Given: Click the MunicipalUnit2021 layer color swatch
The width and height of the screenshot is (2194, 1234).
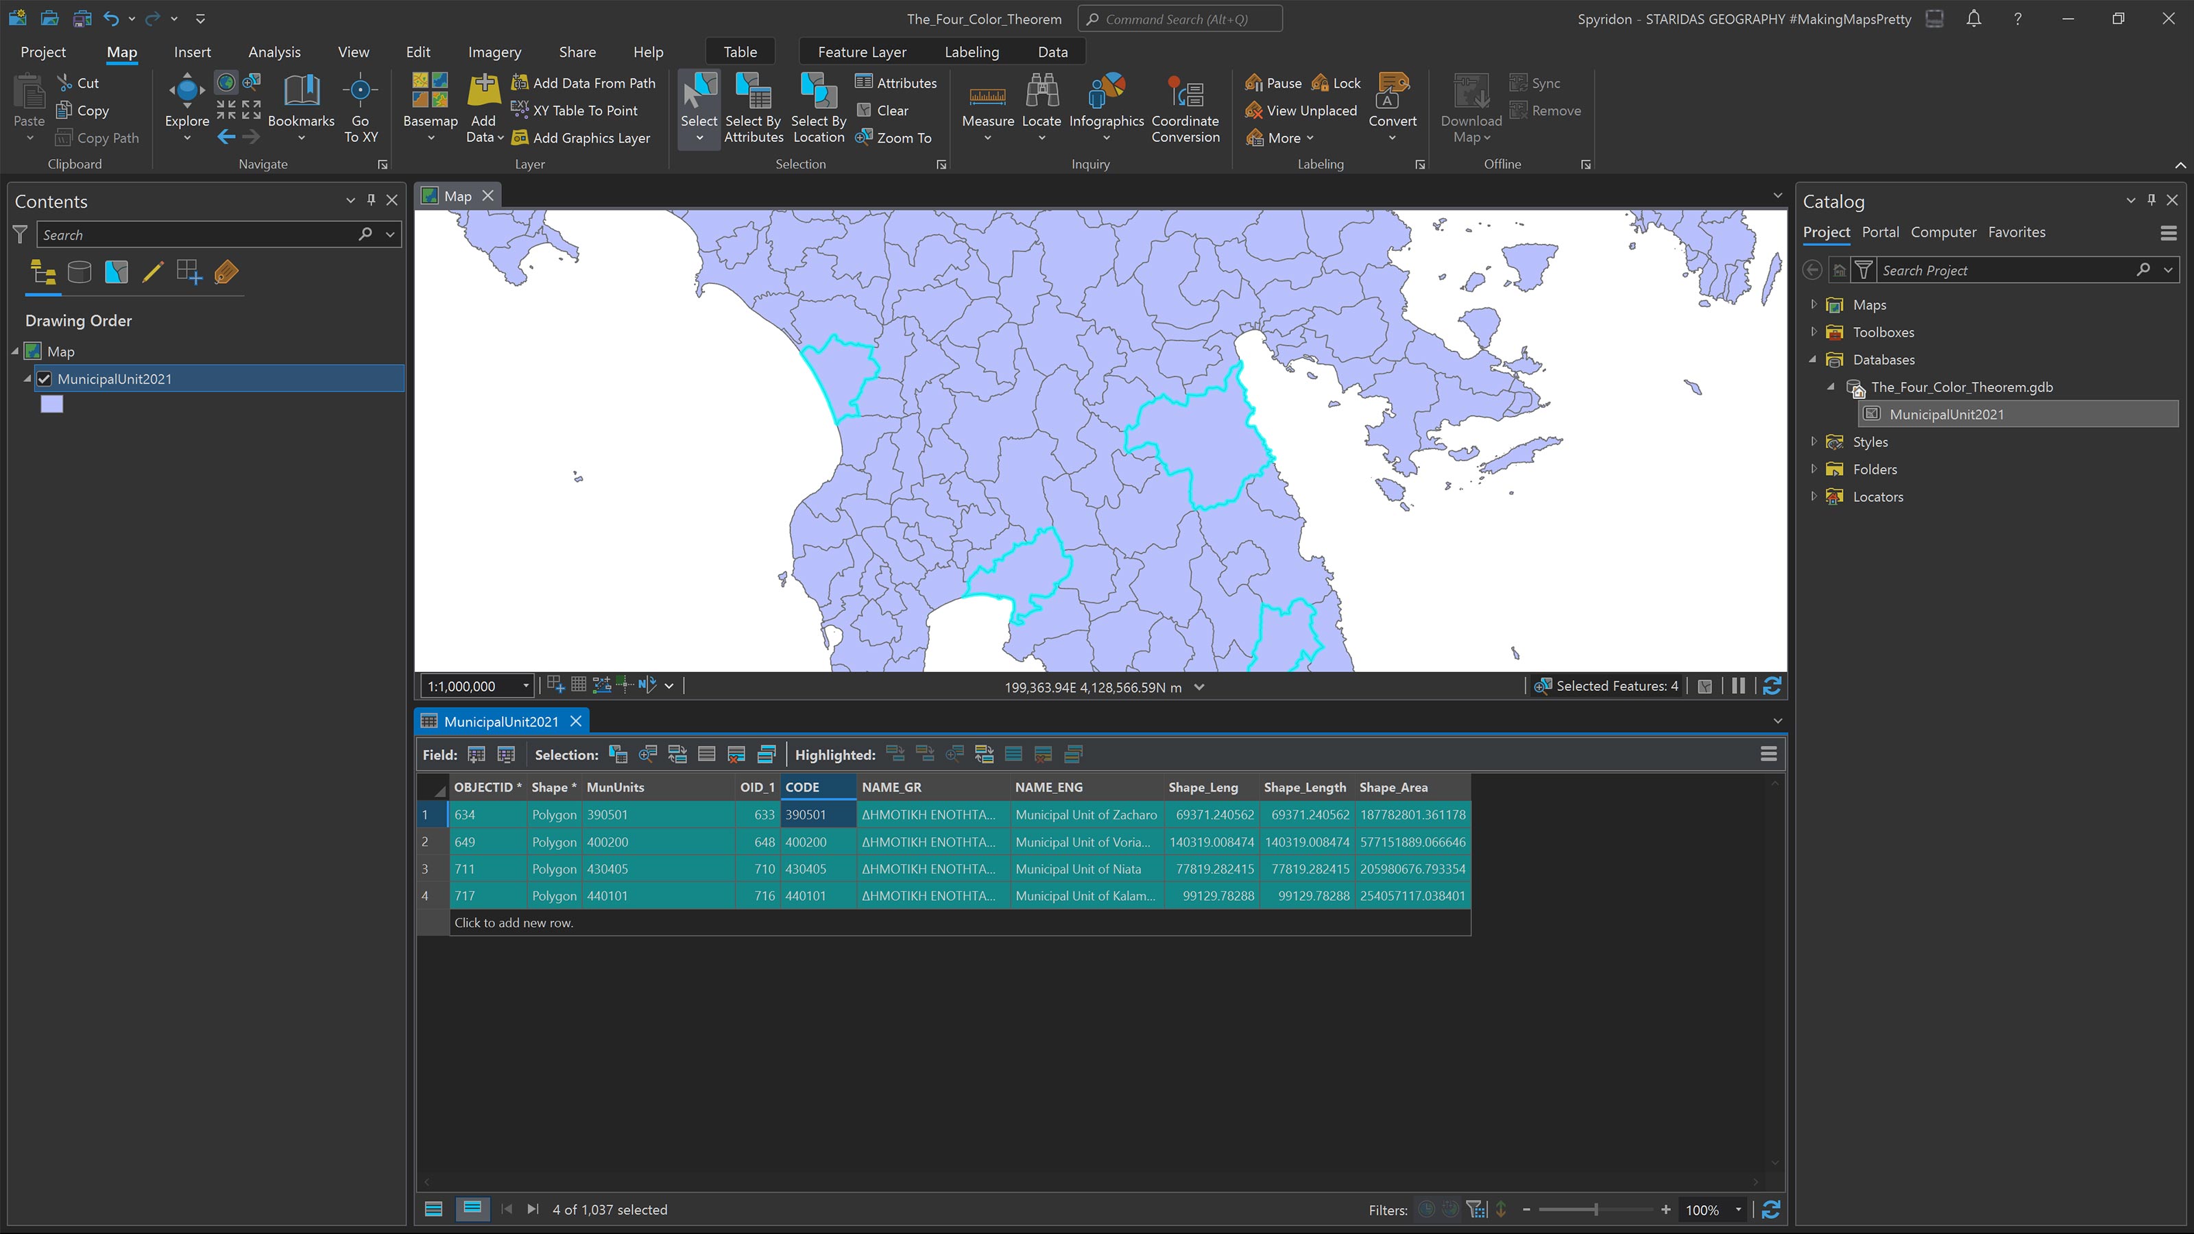Looking at the screenshot, I should point(52,404).
